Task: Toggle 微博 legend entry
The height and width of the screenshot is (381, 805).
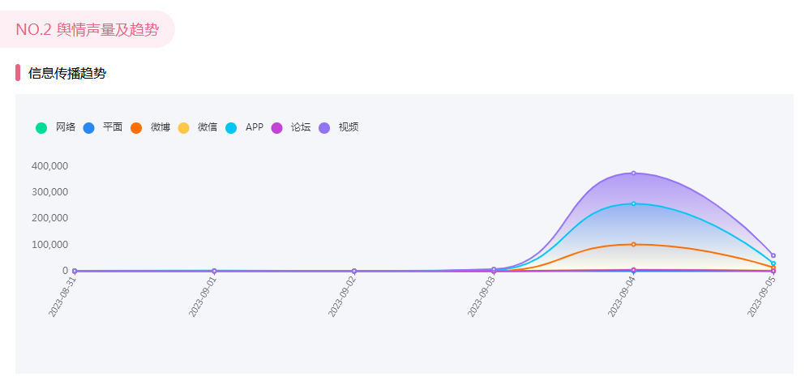Action: (x=136, y=127)
